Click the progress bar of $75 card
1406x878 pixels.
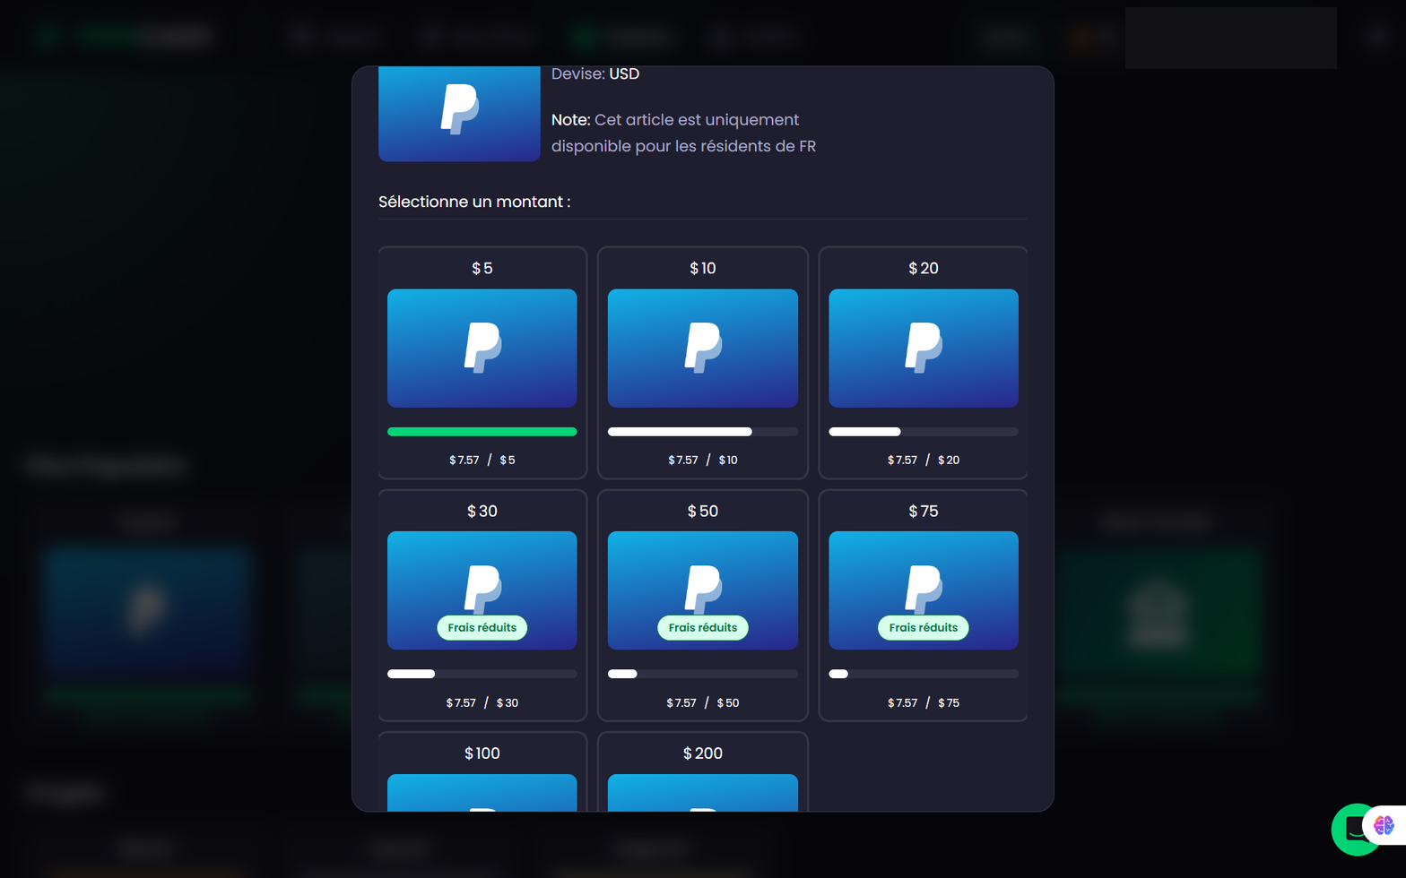923,674
